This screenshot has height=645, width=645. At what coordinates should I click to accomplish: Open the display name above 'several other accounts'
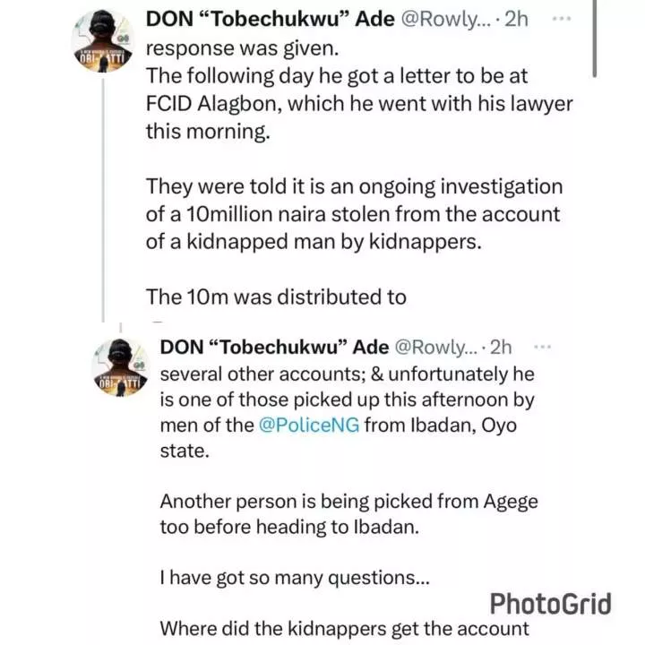(x=274, y=348)
